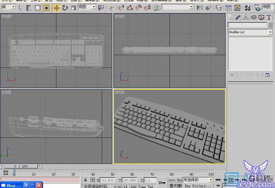This screenshot has width=275, height=188.
Task: Click Make Unique icon below modifier stack
Action: pos(251,75)
